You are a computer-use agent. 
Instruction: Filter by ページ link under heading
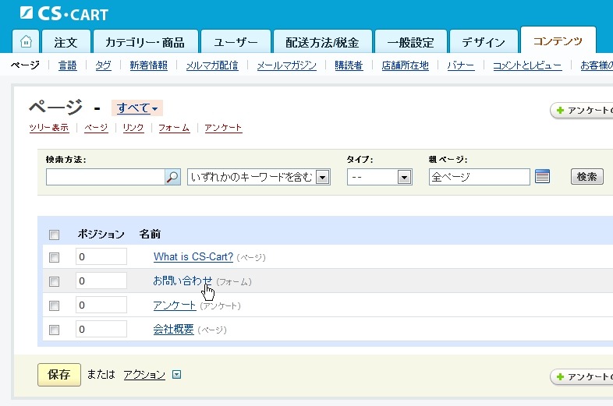pos(96,128)
